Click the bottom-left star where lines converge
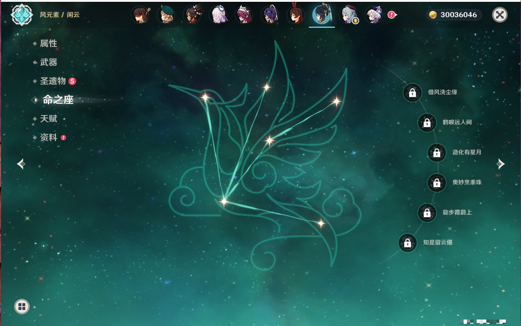Image resolution: width=521 pixels, height=326 pixels. tap(224, 201)
